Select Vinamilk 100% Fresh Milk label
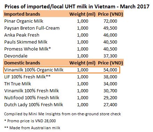Image resolution: width=153 pixels, height=132 pixels. [31, 91]
